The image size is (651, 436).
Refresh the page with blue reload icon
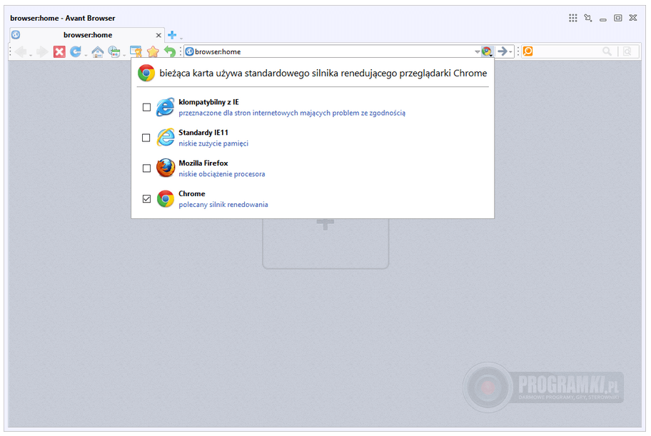76,51
